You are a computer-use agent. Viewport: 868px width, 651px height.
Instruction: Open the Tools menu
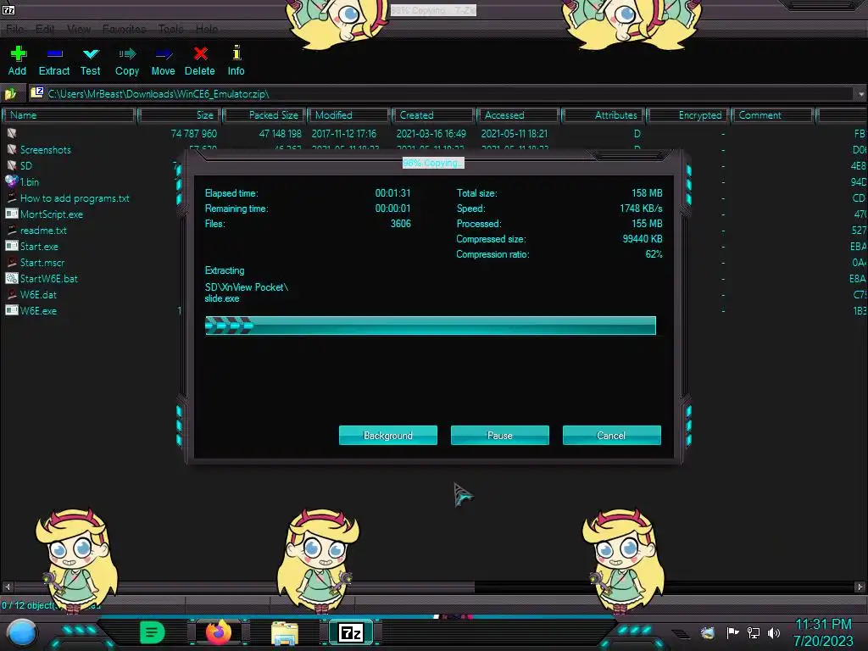170,29
